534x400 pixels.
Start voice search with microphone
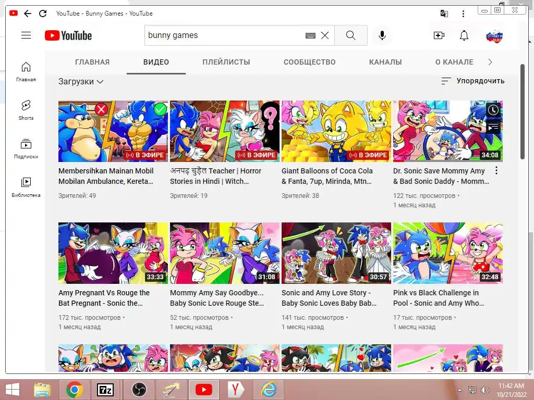382,35
